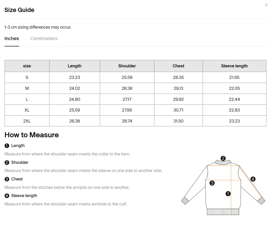
Task: Select the 2XL size row label
Action: pos(27,121)
